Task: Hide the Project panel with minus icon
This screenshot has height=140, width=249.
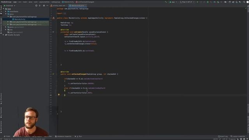Action: [47, 5]
